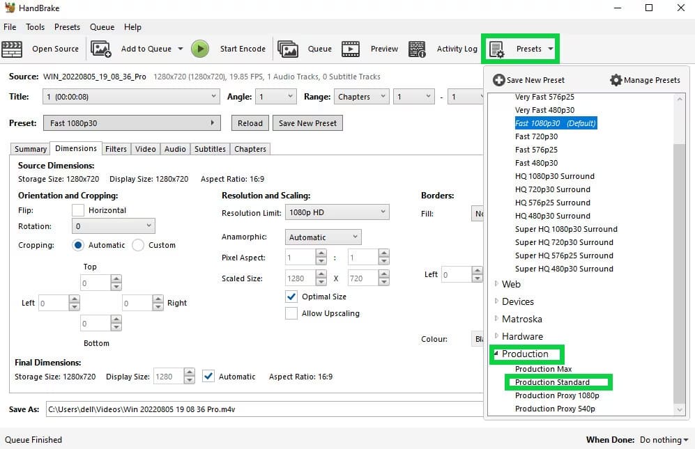
Task: Enable the Allow Upscaling checkbox
Action: (291, 313)
